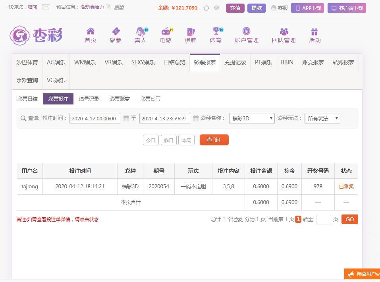
Task: Open the 彩票 lottery icon
Action: tap(116, 32)
